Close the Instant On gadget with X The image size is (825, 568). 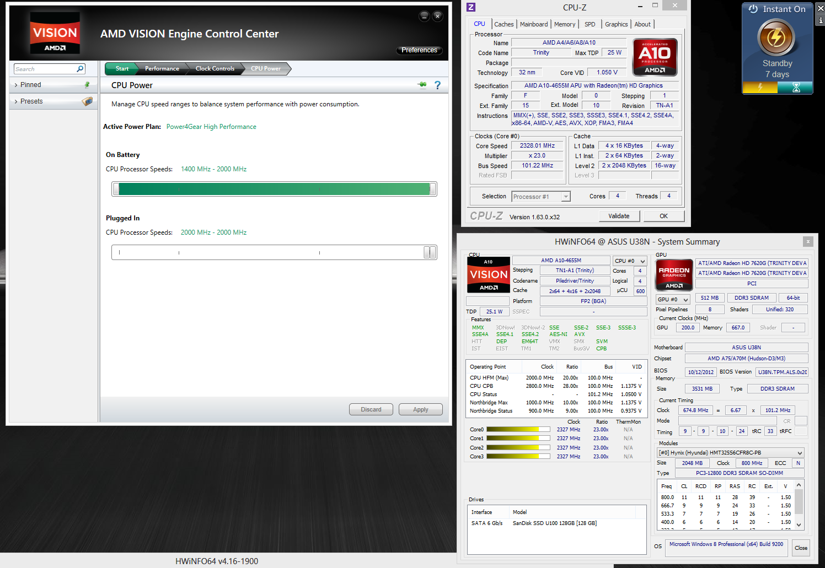pos(821,8)
